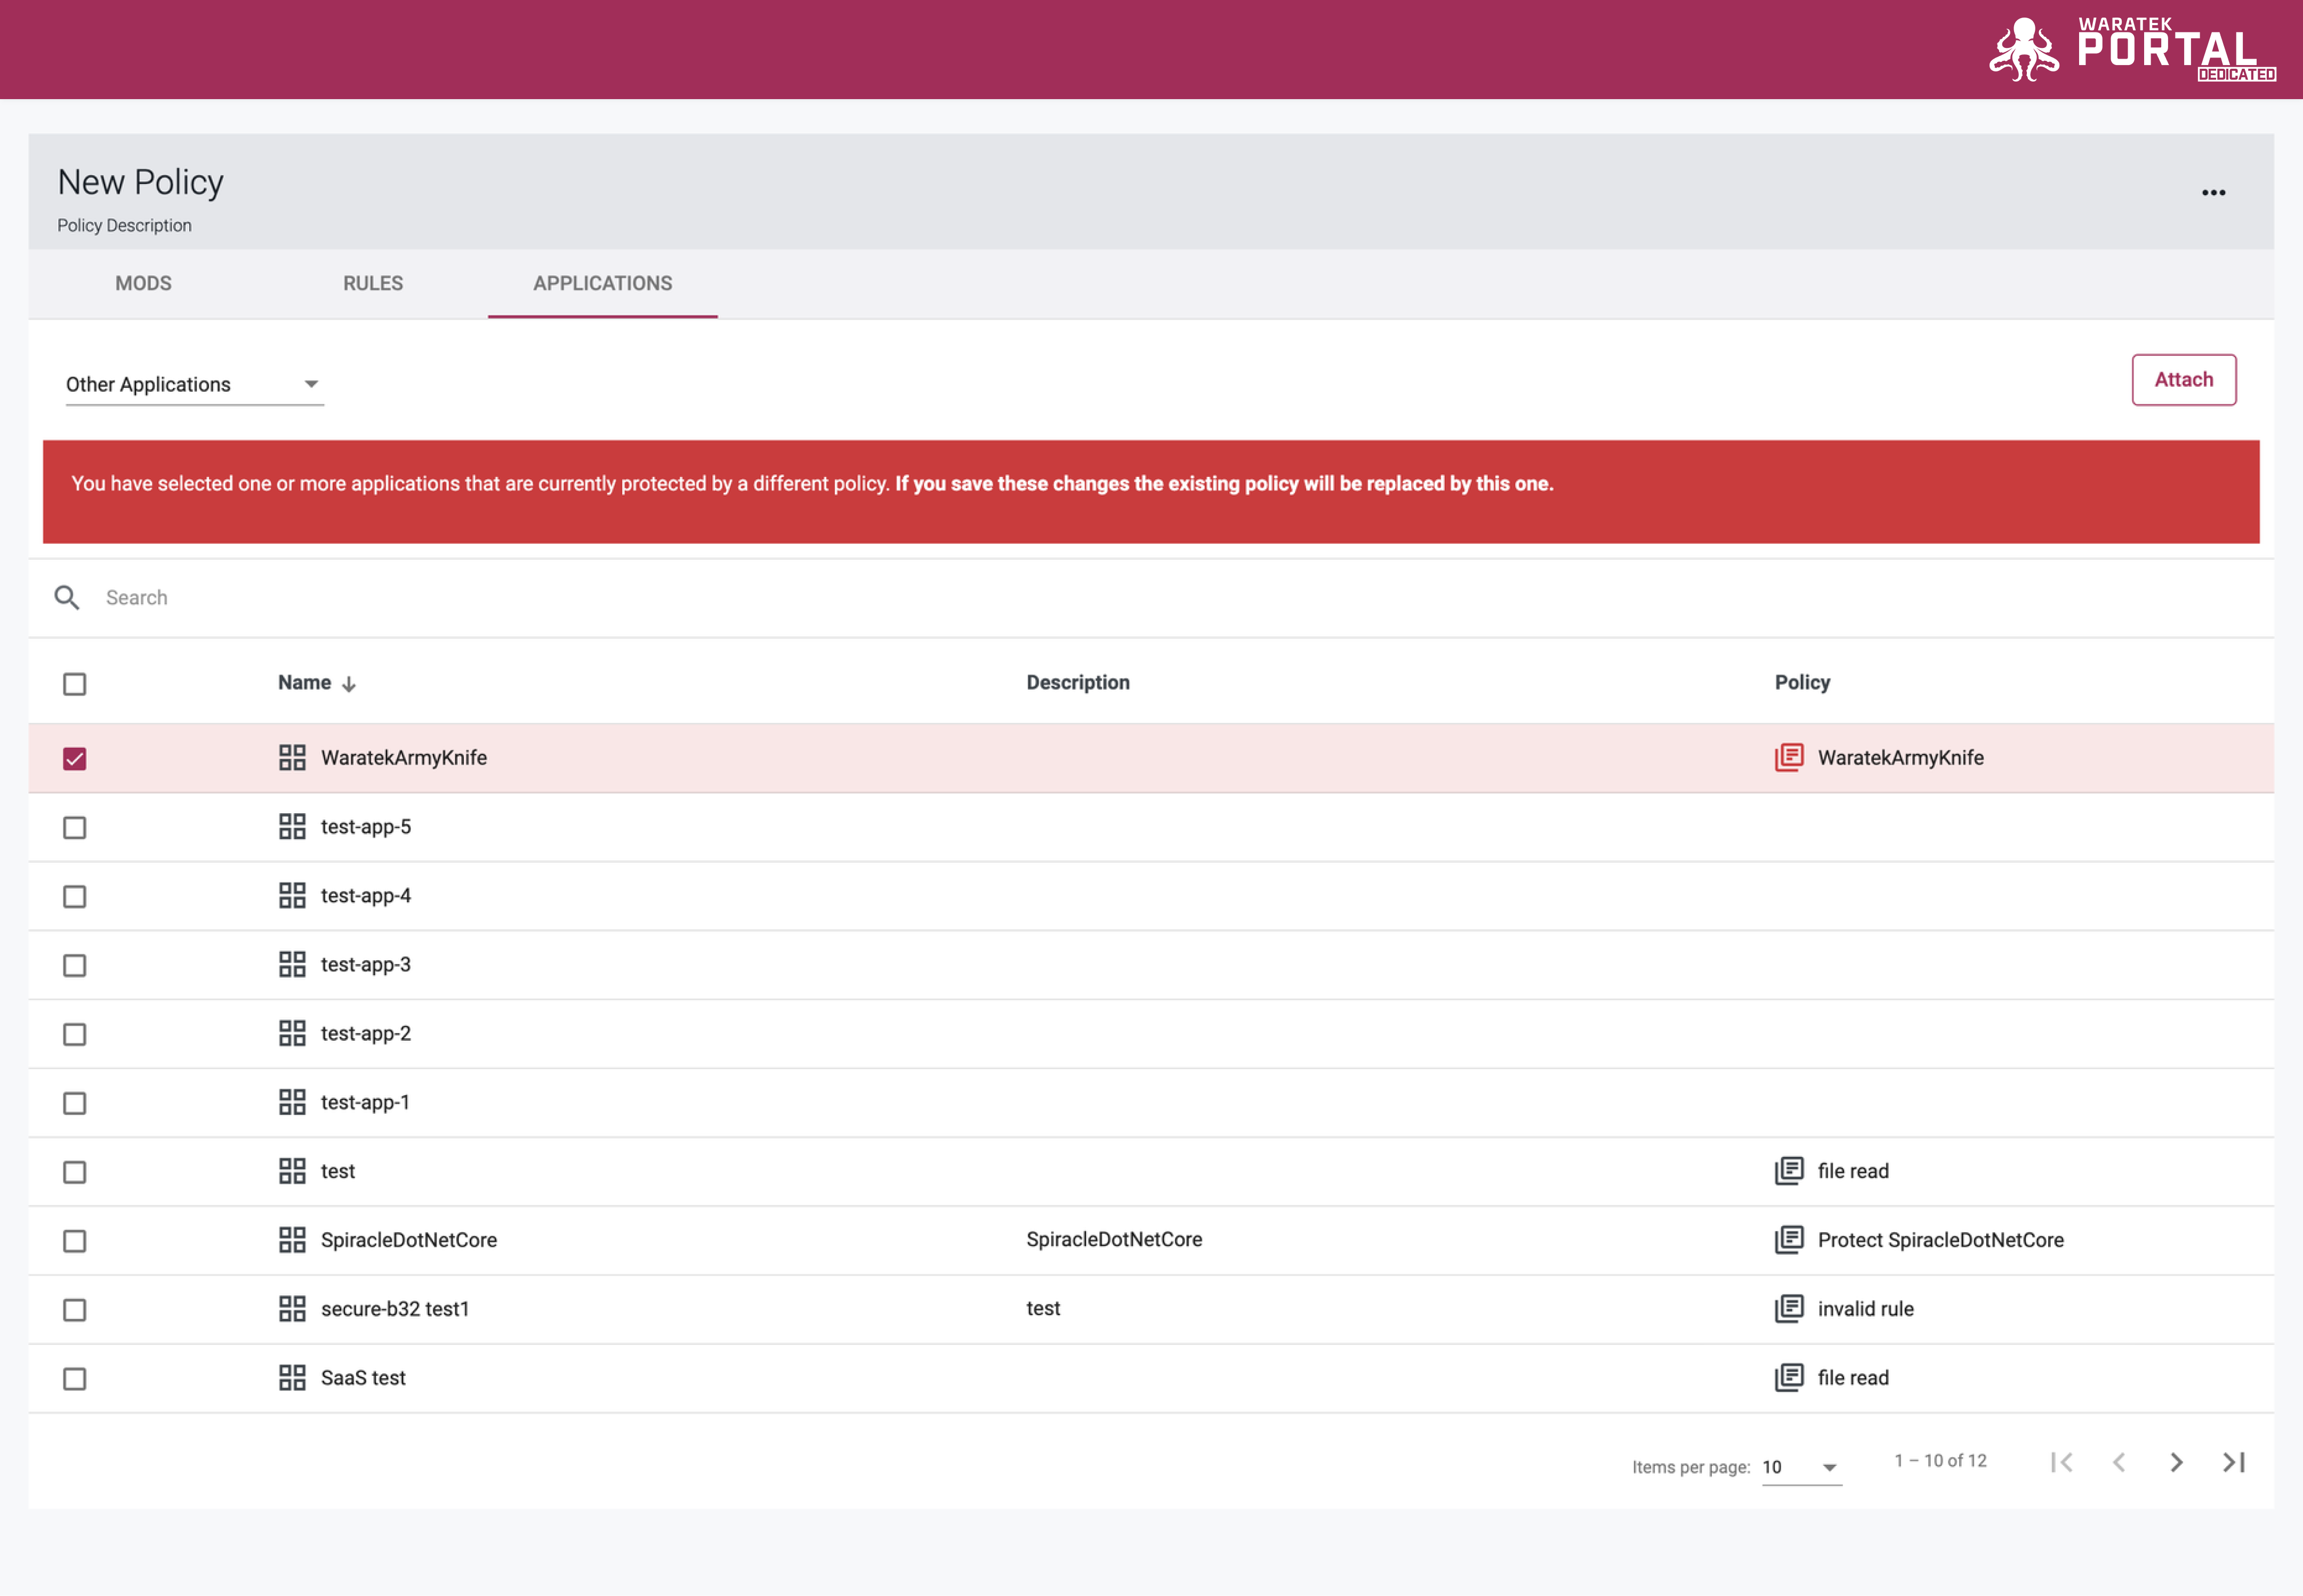Open the Items per page dropdown

[x=1801, y=1467]
